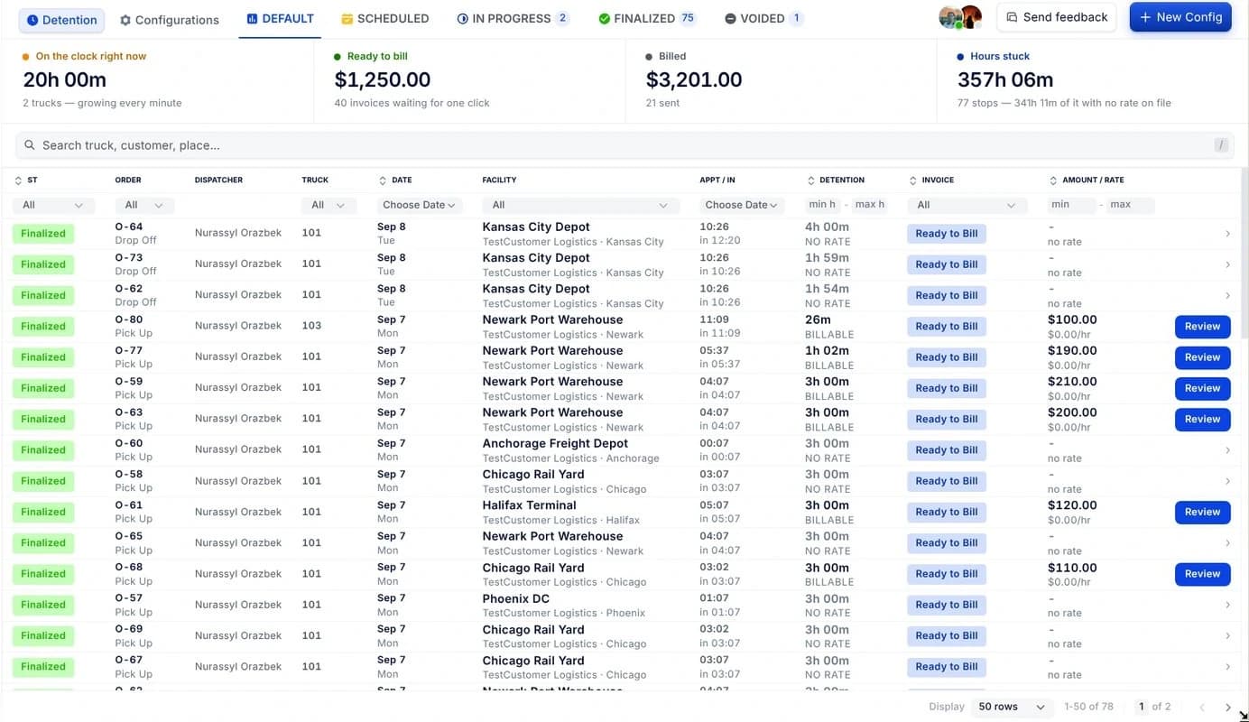Switch to the SCHEDULED tab

coord(385,18)
